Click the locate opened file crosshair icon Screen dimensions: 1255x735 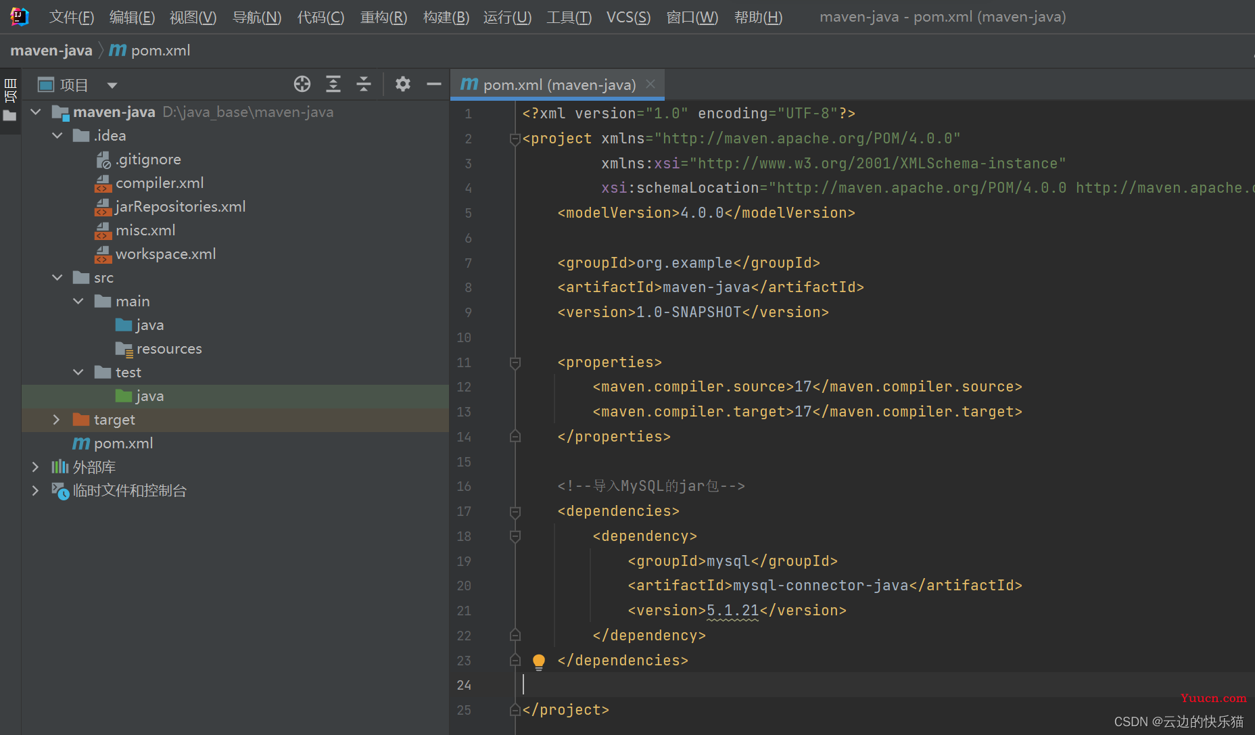(x=302, y=84)
